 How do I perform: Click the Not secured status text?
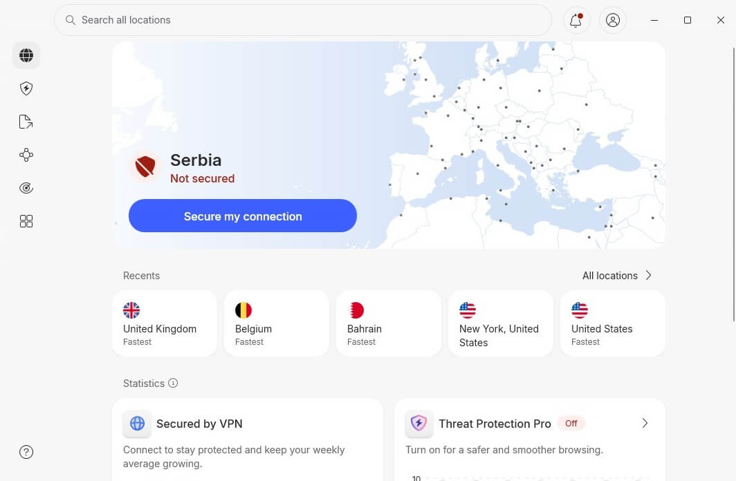point(202,178)
